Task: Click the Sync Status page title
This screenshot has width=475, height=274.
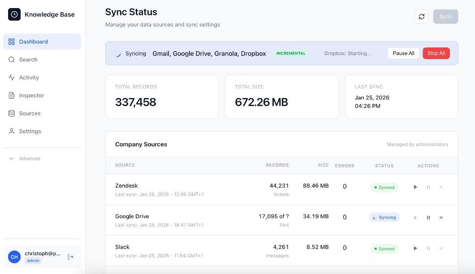Action: 131,12
